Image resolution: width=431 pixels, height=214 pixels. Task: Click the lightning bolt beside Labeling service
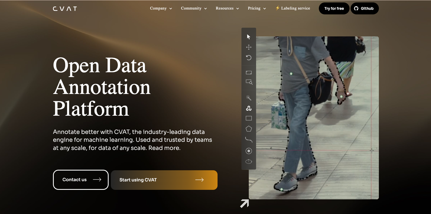(x=278, y=8)
